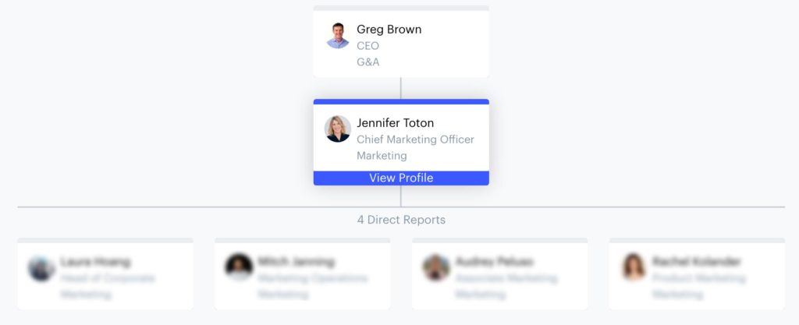Click the Head of Corporate title text
Screen dimensions: 799x325
[x=108, y=278]
